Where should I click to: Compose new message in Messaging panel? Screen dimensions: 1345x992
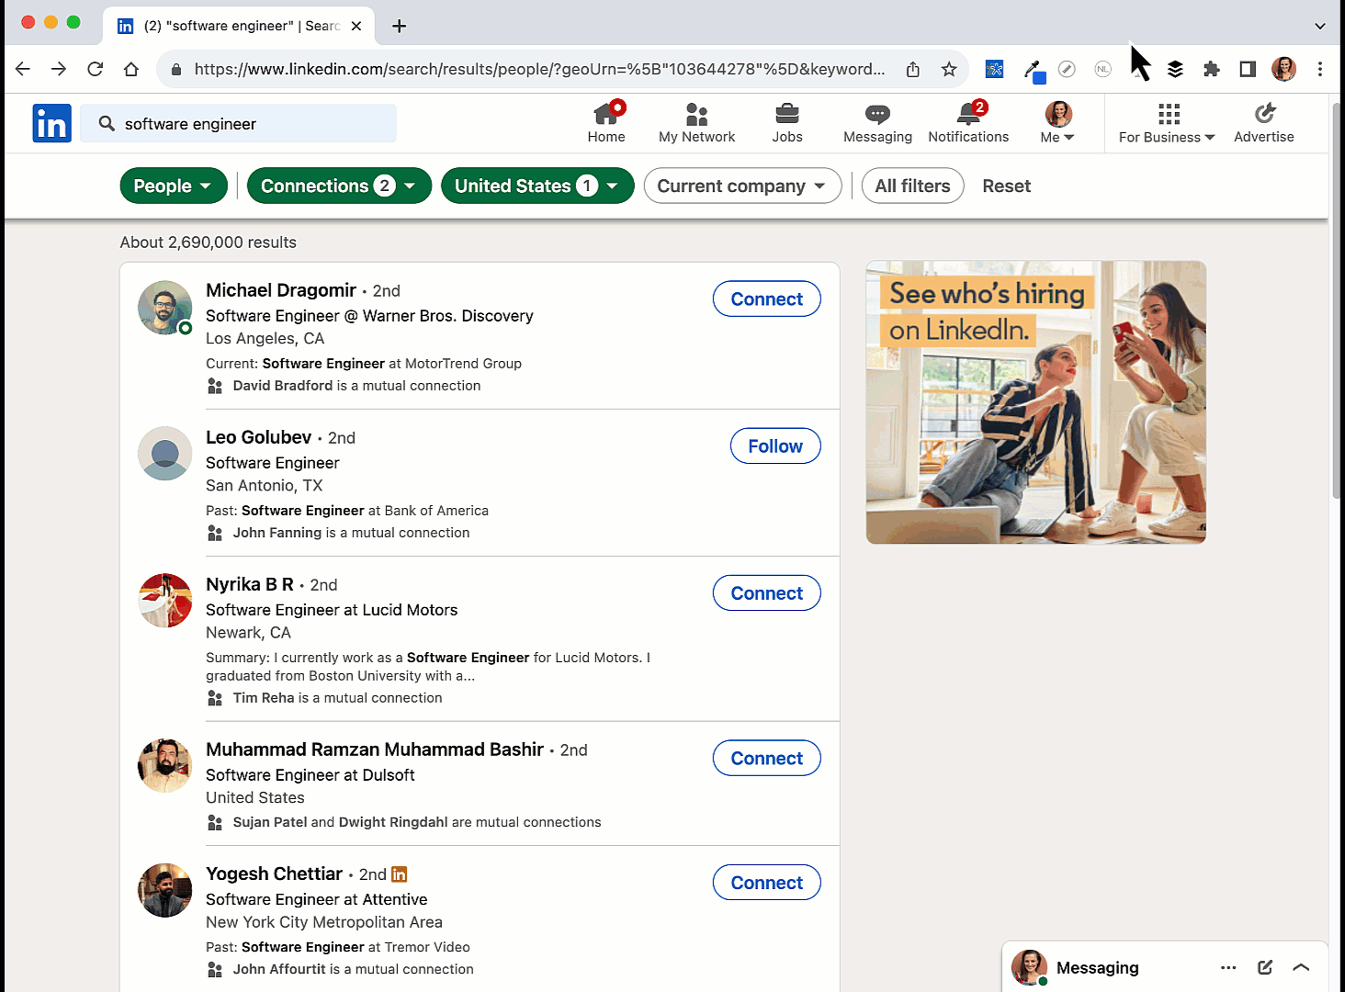point(1265,967)
